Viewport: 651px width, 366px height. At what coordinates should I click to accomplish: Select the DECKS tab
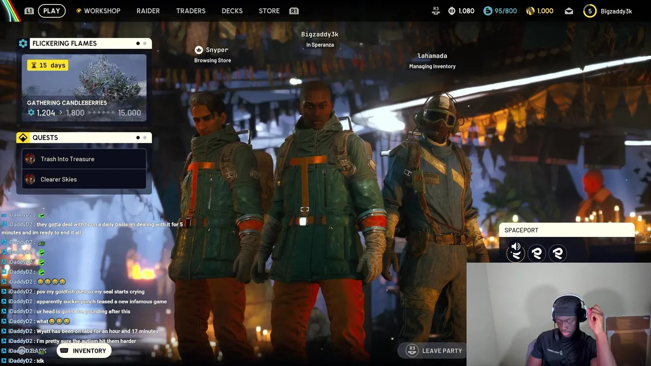point(232,11)
